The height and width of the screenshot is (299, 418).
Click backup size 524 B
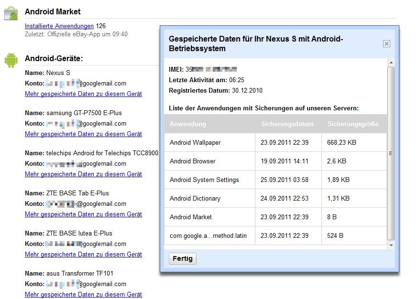(x=335, y=236)
